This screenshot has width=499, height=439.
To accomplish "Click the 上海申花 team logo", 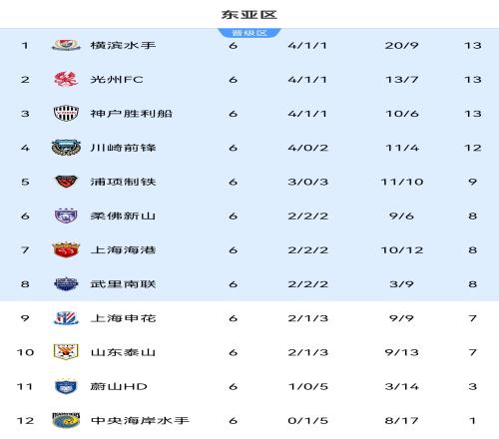I will tap(66, 318).
